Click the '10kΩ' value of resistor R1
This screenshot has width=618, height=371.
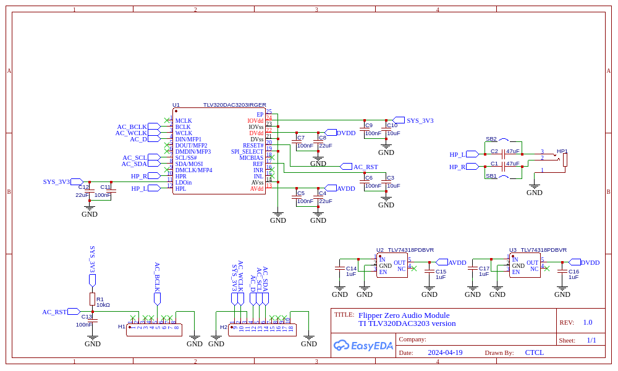click(103, 305)
